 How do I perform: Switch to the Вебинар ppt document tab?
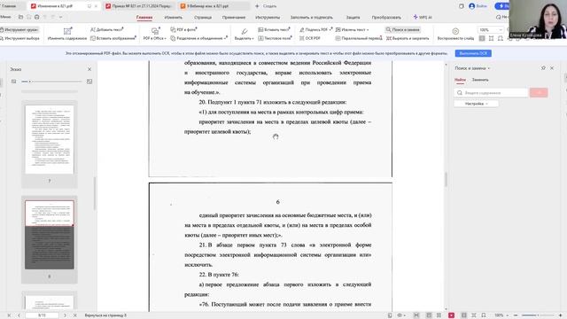click(214, 6)
